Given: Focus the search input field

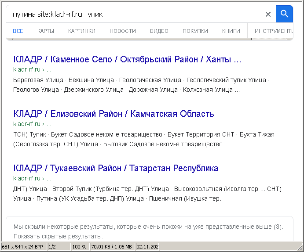Looking at the screenshot, I should [x=136, y=14].
